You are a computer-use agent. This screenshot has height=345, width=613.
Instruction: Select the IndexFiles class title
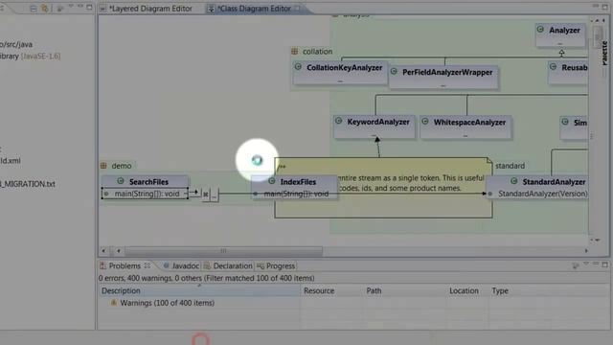(x=298, y=182)
